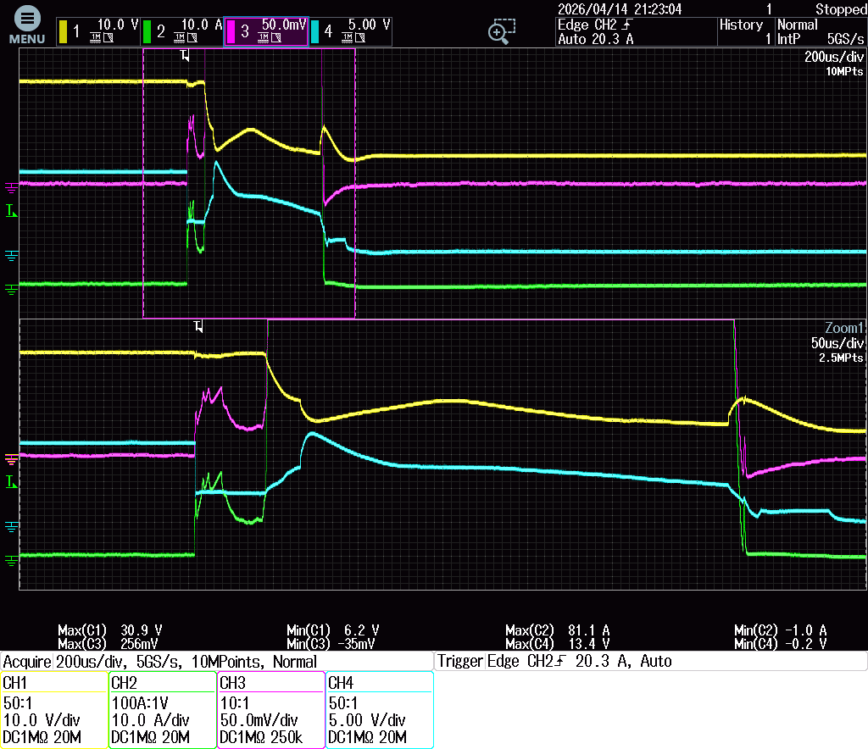The height and width of the screenshot is (749, 868).
Task: Click the Max(C2) 81.1 A measurement
Action: tap(558, 630)
